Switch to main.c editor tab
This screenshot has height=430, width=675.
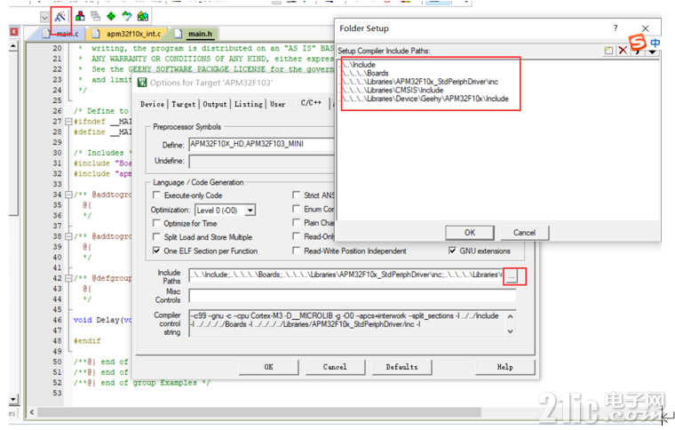coord(62,34)
